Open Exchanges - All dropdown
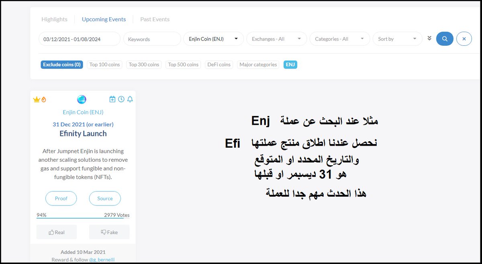Screen dimensions: 482x264 [277, 39]
